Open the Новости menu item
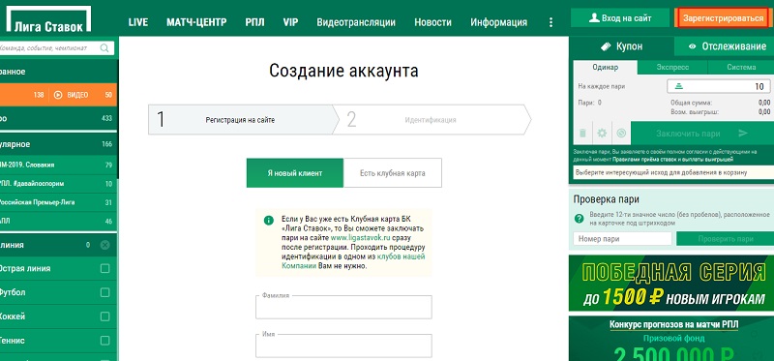The image size is (774, 361). [432, 22]
